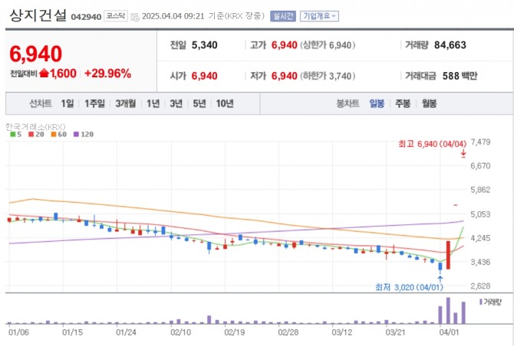Select the 1일 line chart tab
The height and width of the screenshot is (346, 514).
(68, 103)
